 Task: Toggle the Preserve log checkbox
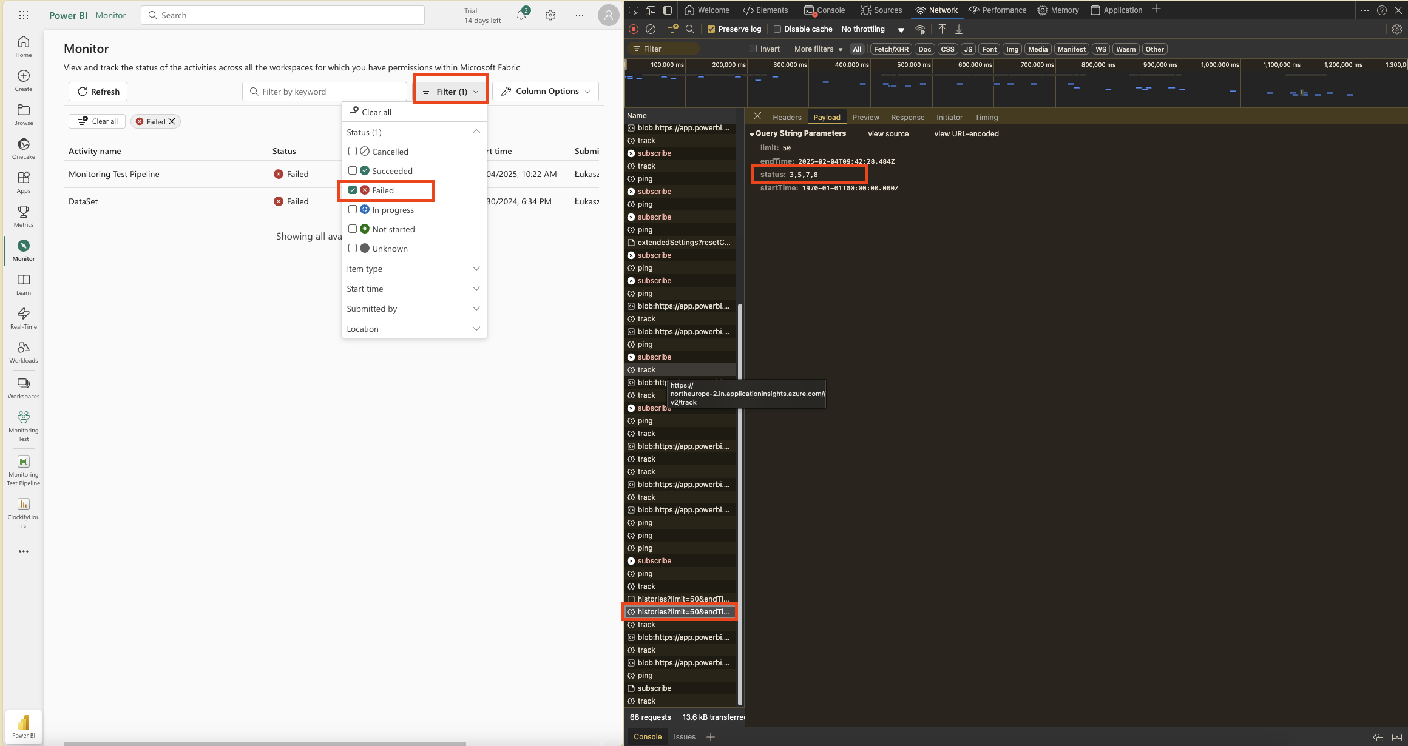[711, 29]
